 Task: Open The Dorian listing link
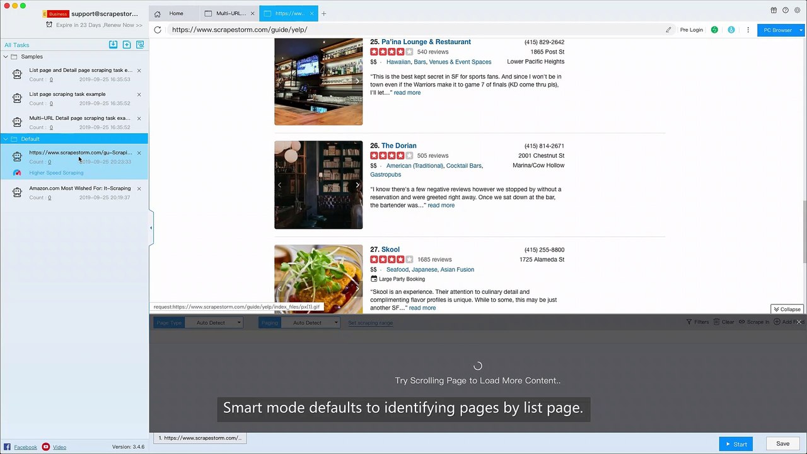pos(398,146)
